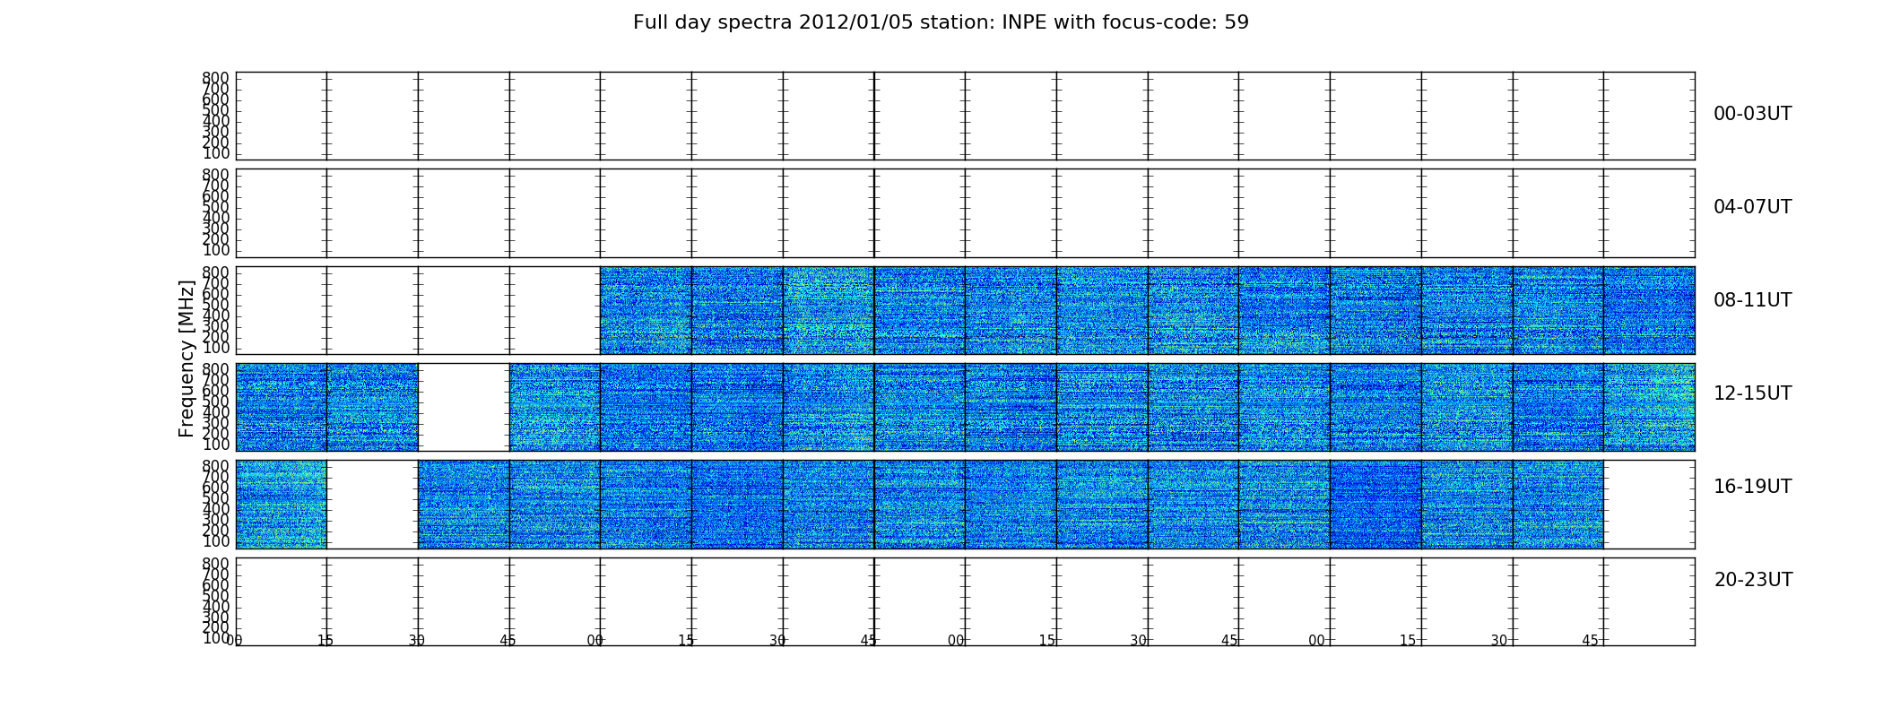
Task: Select the '16-19UT' row label
Action: [1753, 487]
